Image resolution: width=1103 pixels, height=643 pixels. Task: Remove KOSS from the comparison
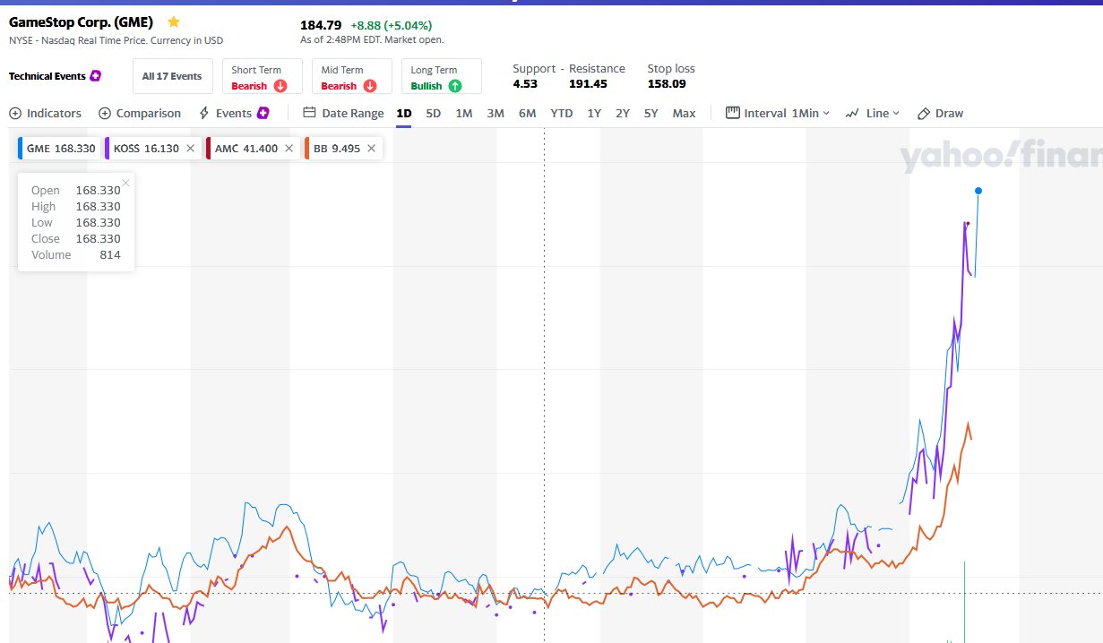point(190,149)
